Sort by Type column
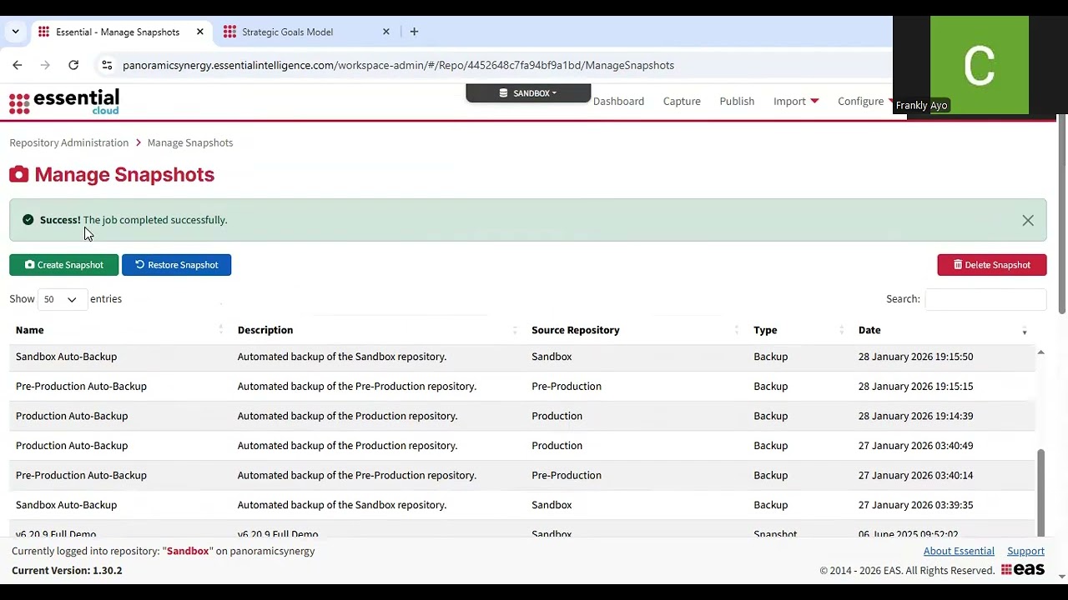 coord(799,330)
